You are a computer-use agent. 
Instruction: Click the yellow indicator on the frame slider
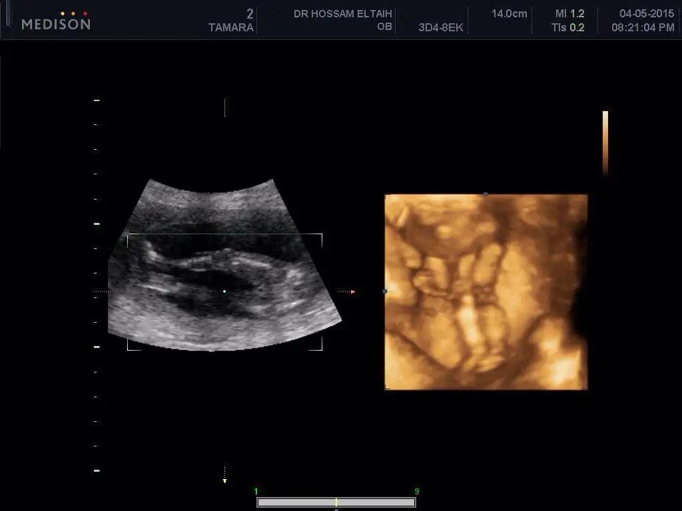[x=336, y=502]
